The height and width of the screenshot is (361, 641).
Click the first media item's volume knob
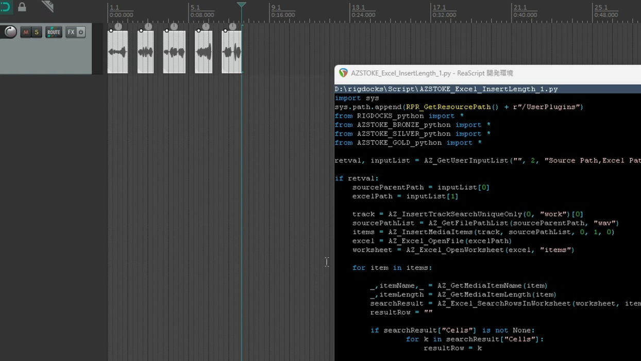tap(118, 26)
